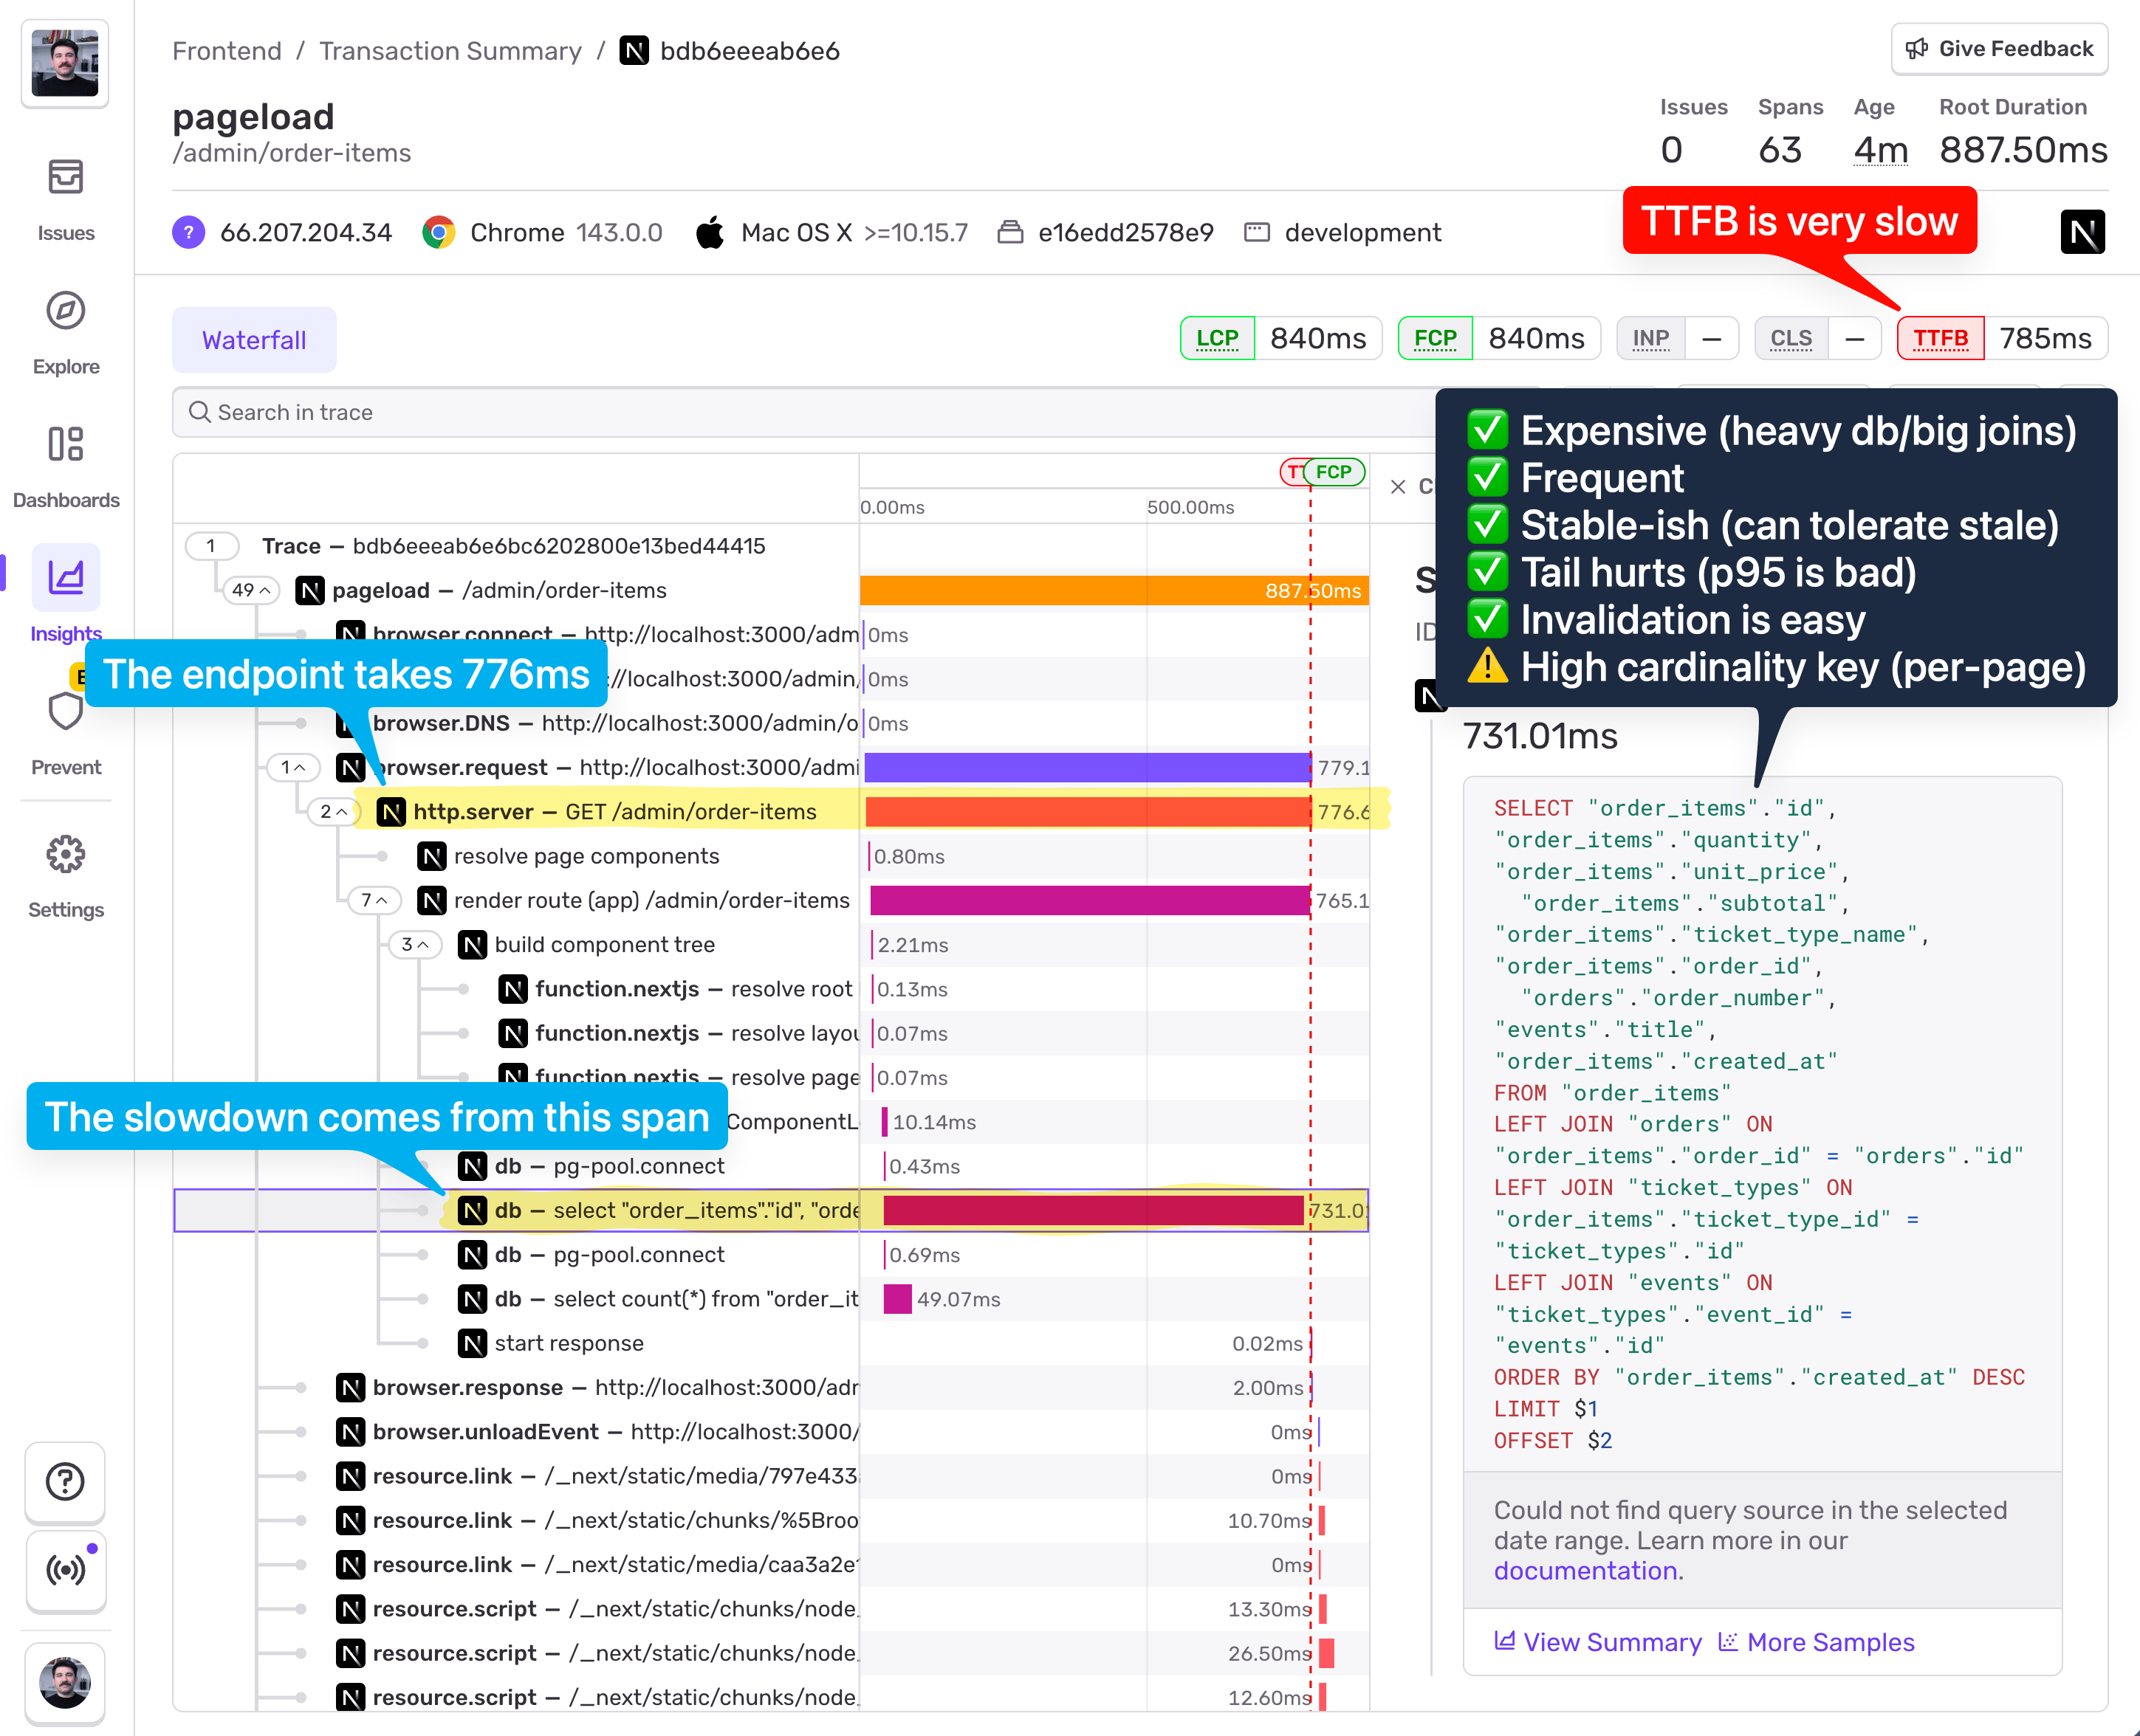Viewport: 2140px width, 1736px height.
Task: Switch to the Waterfall tab
Action: click(253, 340)
